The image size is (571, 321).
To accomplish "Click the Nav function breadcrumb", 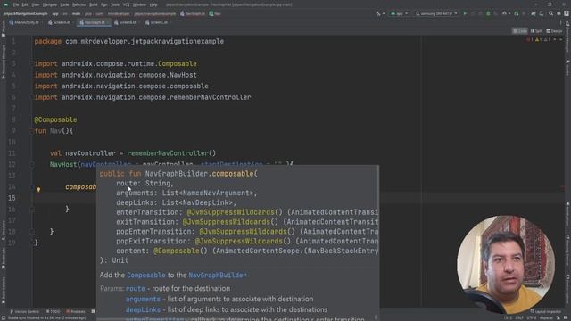I will pos(215,14).
